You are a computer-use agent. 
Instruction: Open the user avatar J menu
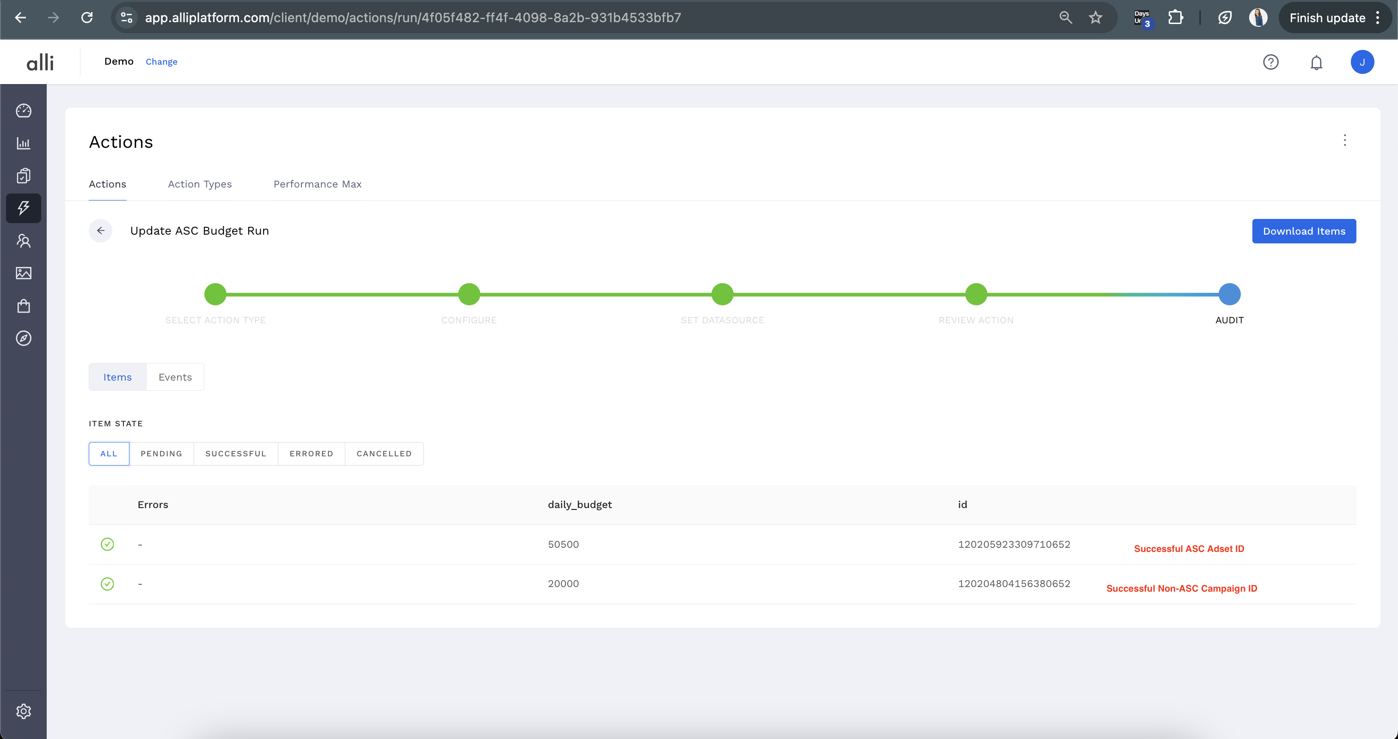coord(1361,62)
